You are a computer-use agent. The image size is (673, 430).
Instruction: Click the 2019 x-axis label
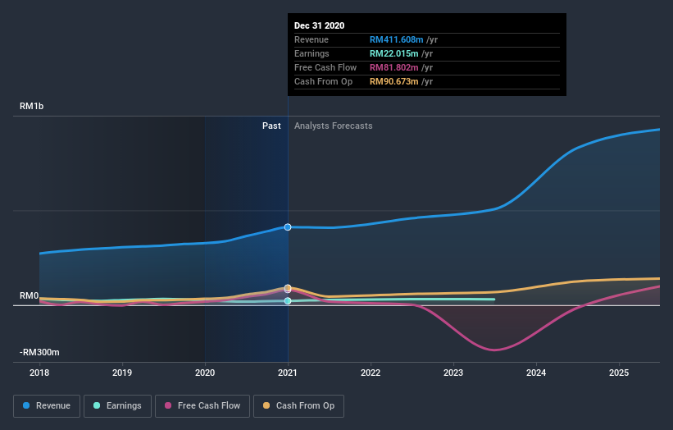pyautogui.click(x=122, y=373)
